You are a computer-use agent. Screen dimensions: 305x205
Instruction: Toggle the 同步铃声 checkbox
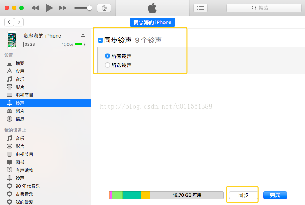(100, 40)
